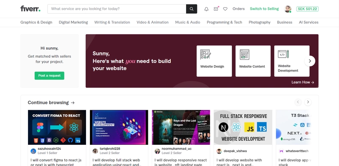Open Website Development purple gig thumbnail
The width and height of the screenshot is (339, 166).
[119, 127]
